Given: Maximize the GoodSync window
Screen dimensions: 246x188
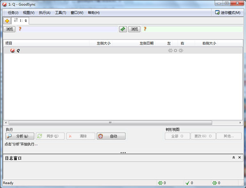Looking at the screenshot, I should coord(226,3).
